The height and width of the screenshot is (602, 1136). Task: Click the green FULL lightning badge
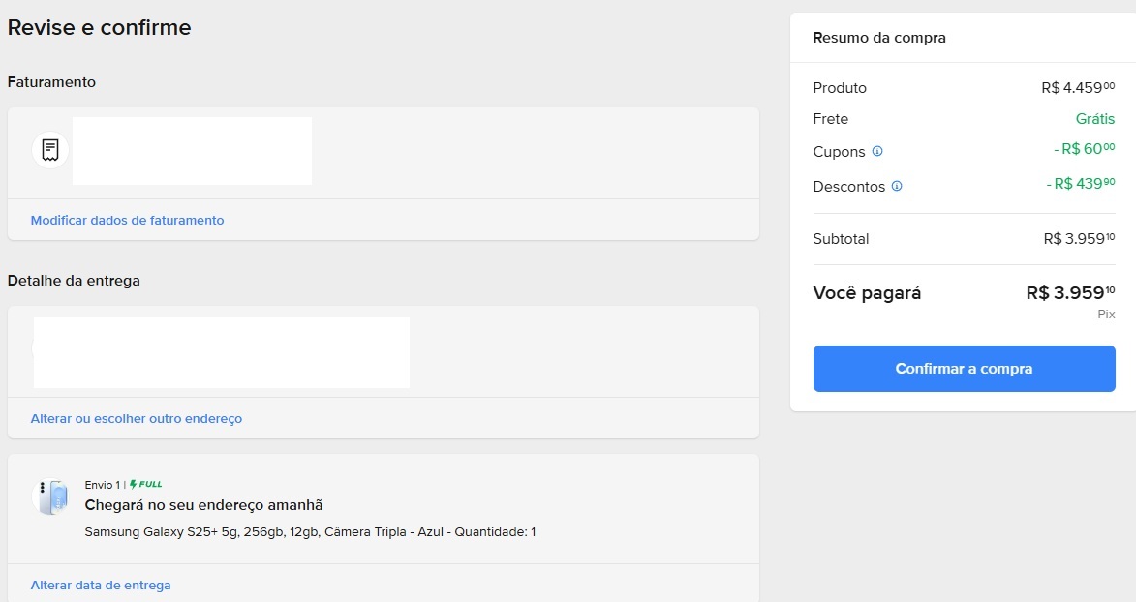[x=145, y=484]
